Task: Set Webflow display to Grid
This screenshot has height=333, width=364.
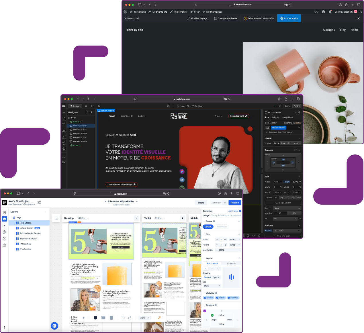Action: tap(289, 143)
